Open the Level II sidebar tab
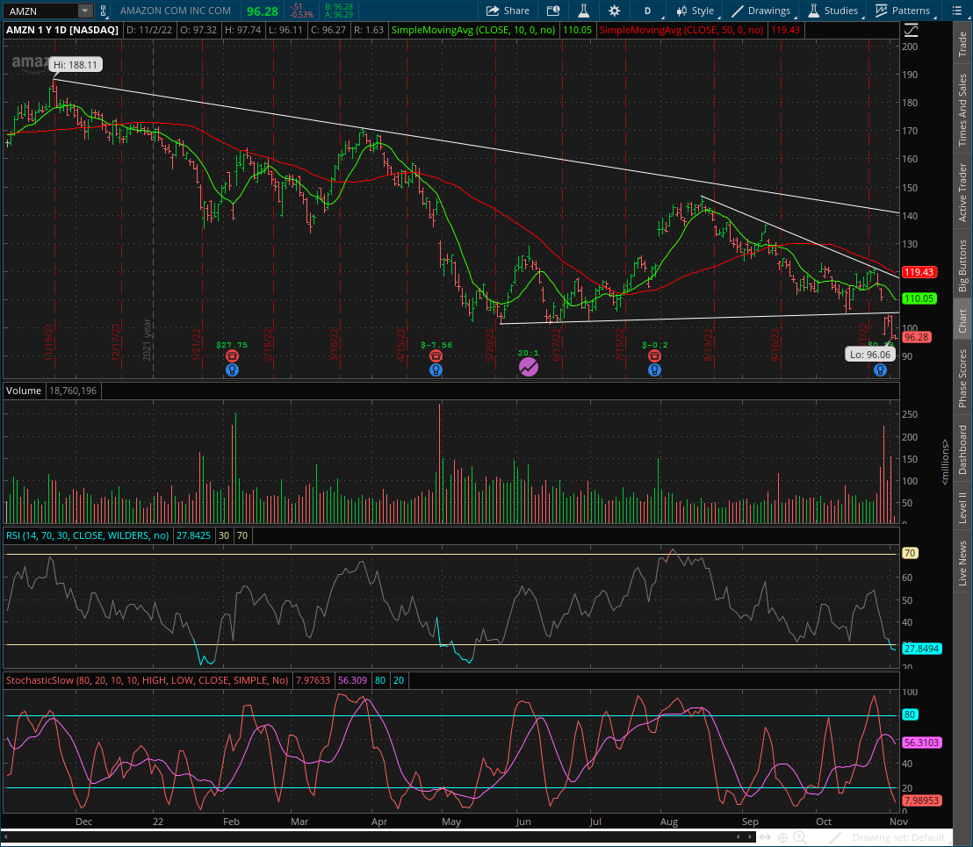 coord(963,508)
